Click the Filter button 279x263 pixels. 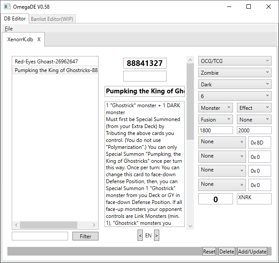click(85, 236)
